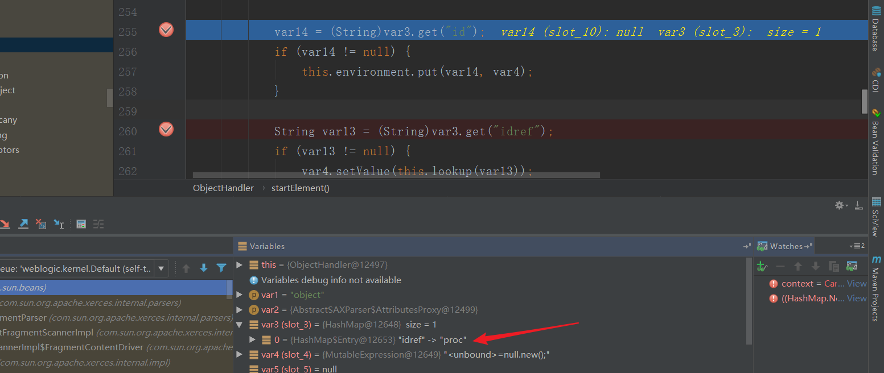Expand the HashMap$Entry 0 node

(x=253, y=339)
